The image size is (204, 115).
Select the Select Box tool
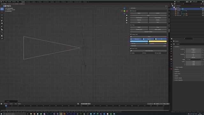(2, 9)
